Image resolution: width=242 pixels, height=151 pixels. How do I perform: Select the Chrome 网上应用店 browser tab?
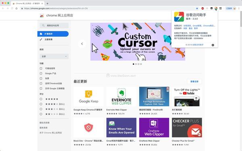click(27, 3)
